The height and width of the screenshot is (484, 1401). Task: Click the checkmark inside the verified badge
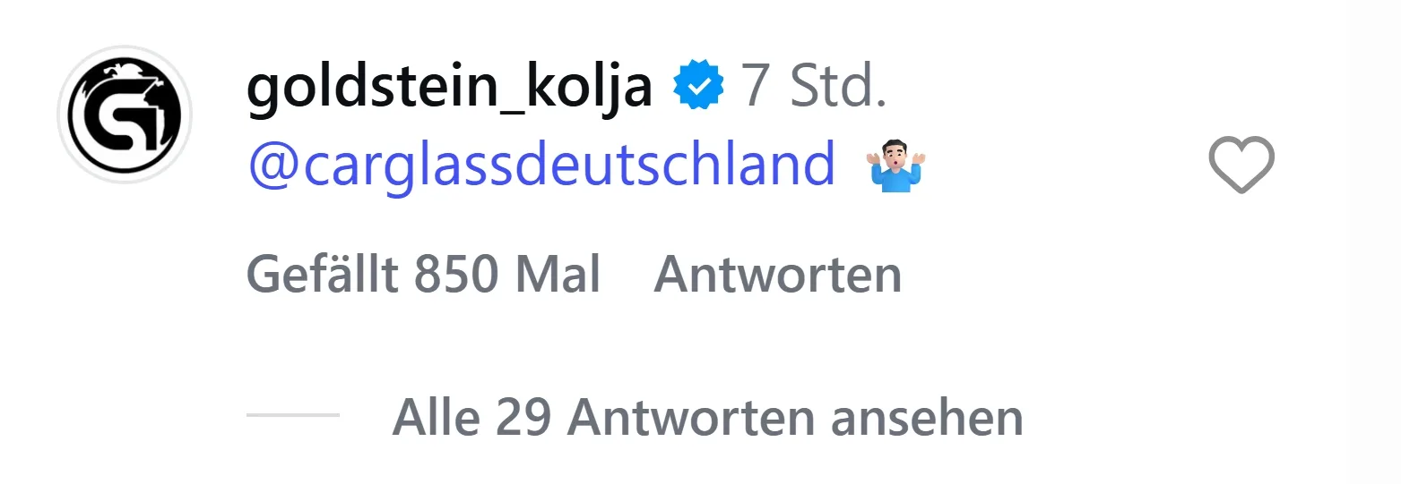click(699, 87)
